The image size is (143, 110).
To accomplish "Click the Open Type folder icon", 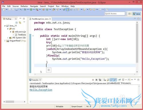I will pyautogui.click(x=54, y=9).
